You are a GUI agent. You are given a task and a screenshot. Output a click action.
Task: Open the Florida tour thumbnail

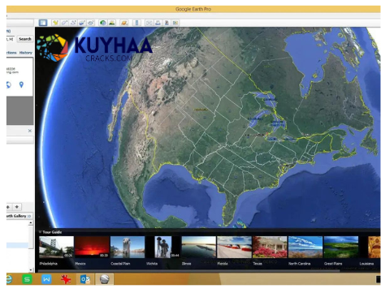click(x=234, y=247)
